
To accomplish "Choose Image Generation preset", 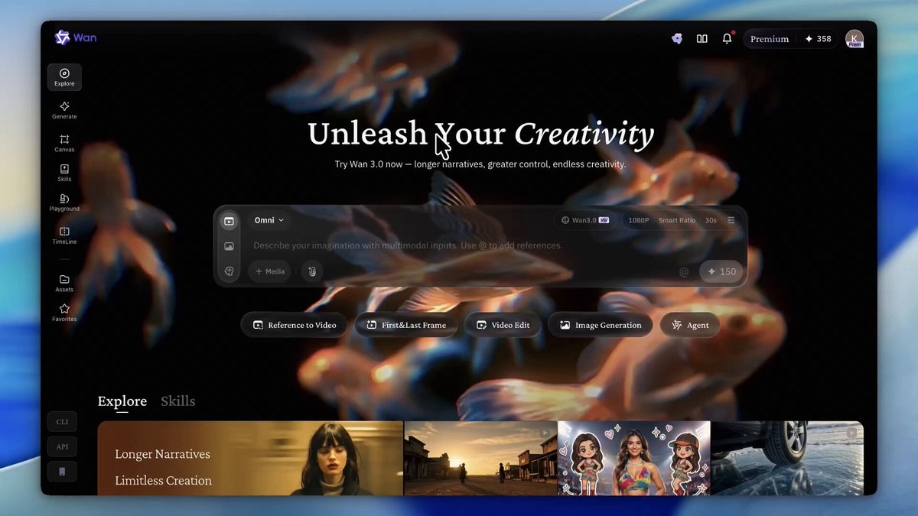I will [x=601, y=325].
